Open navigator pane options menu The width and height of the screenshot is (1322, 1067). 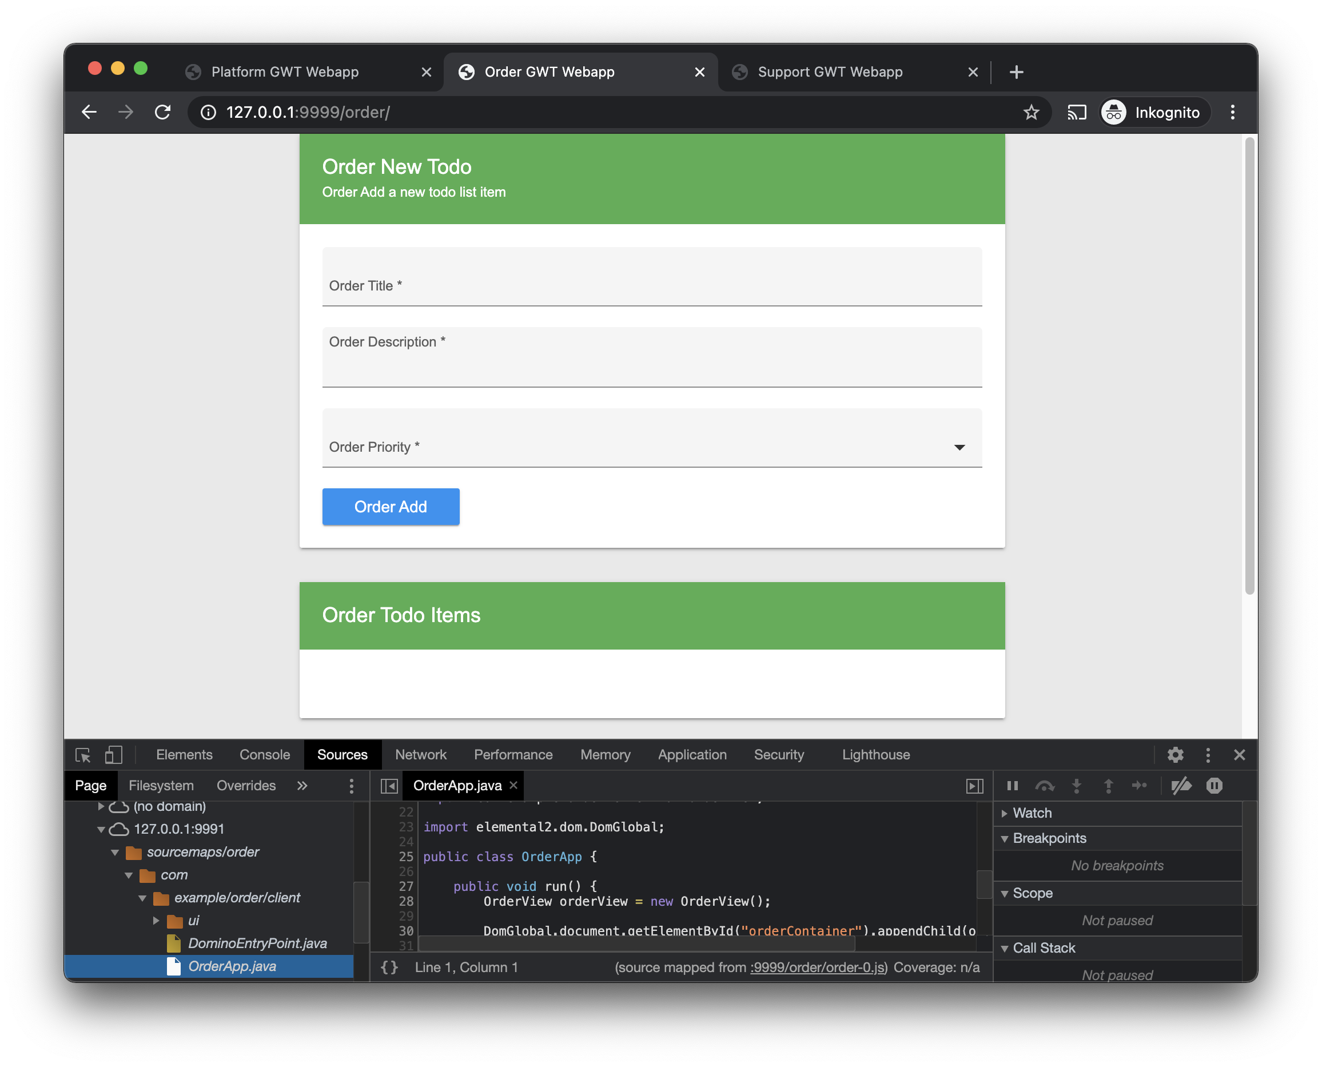tap(351, 786)
